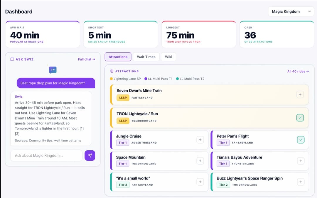The height and width of the screenshot is (198, 317).
Task: Toggle Jungle Cruise onto your plan
Action: pyautogui.click(x=200, y=140)
